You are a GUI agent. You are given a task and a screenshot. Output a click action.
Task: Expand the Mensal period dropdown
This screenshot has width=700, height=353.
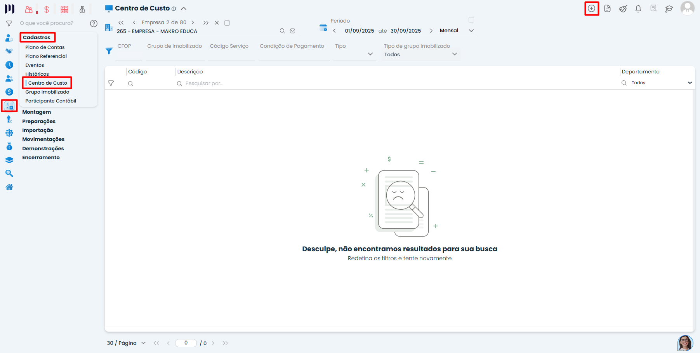(471, 31)
